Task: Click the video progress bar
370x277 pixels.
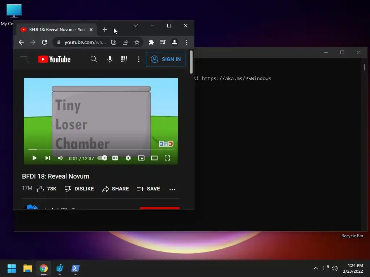Action: [x=101, y=149]
